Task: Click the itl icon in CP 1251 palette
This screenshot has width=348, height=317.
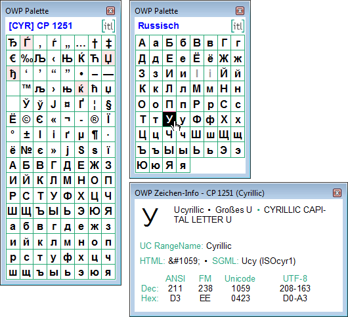Action: coord(108,26)
